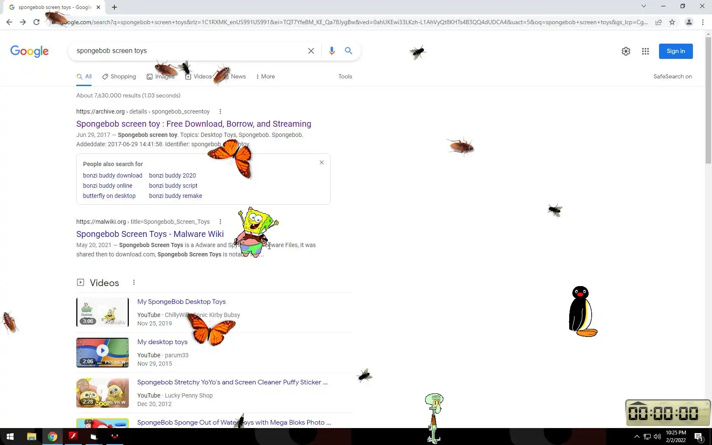Screen dimensions: 712x445
Task: Close the spongebob screen toys tab
Action: pos(98,7)
